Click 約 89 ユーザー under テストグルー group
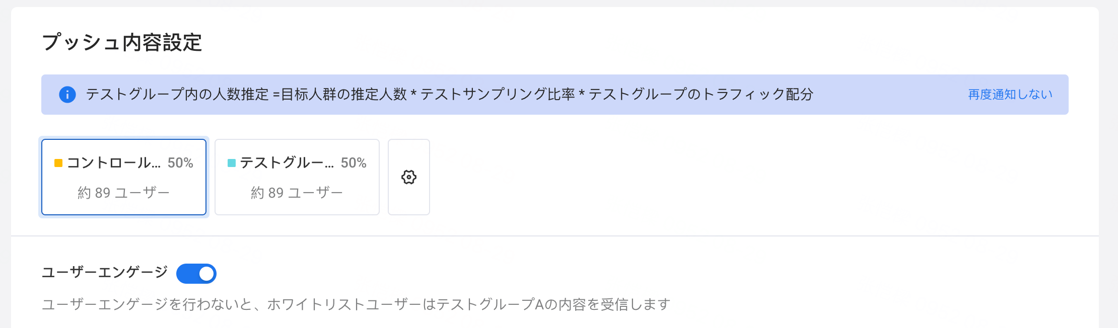Image resolution: width=1118 pixels, height=328 pixels. click(297, 193)
